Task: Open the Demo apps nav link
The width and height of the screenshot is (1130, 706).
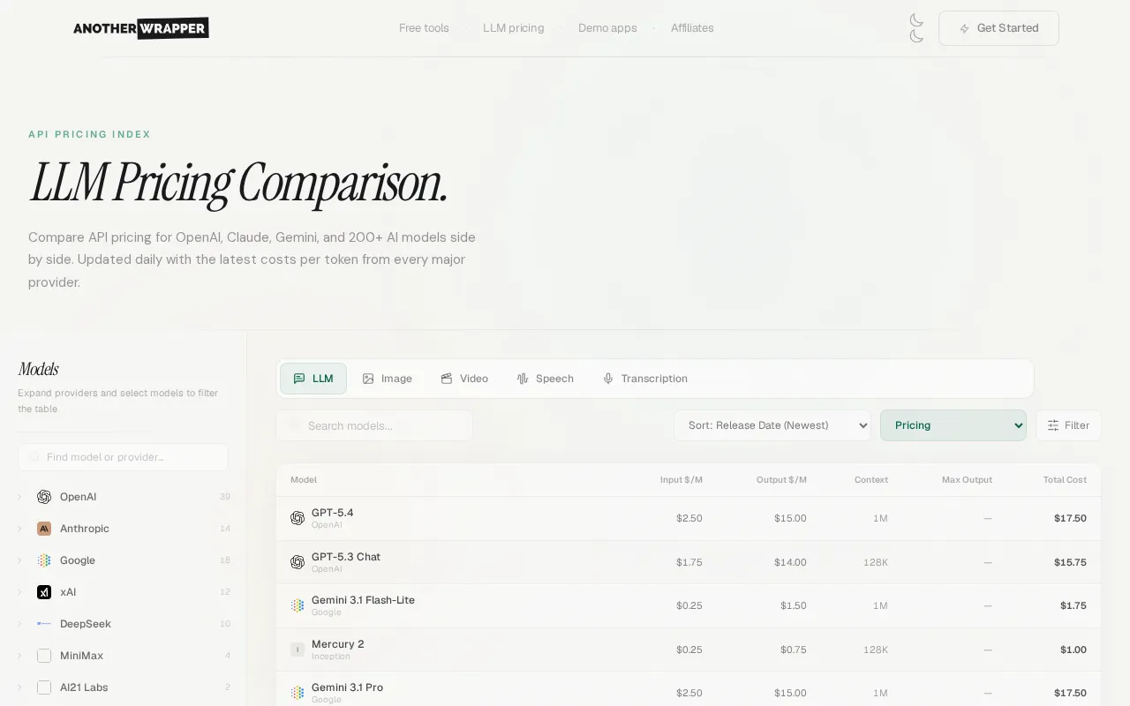Action: (x=607, y=28)
